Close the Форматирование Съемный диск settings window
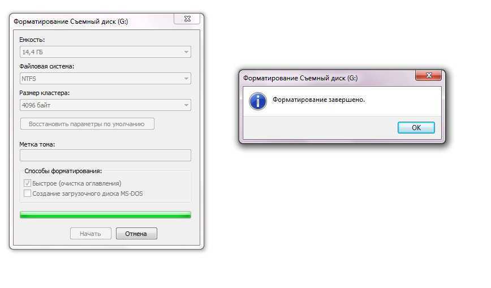 tap(187, 19)
